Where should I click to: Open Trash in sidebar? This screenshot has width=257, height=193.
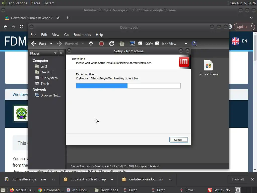coord(42,84)
